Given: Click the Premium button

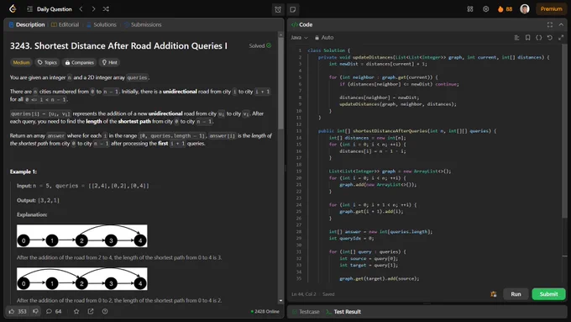Looking at the screenshot, I should point(551,9).
